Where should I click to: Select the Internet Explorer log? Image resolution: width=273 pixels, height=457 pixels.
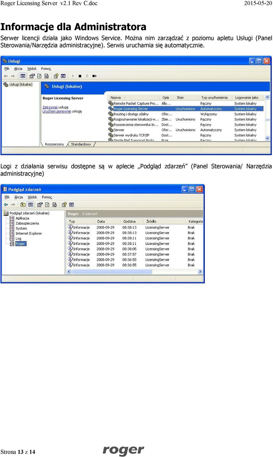coord(28,233)
